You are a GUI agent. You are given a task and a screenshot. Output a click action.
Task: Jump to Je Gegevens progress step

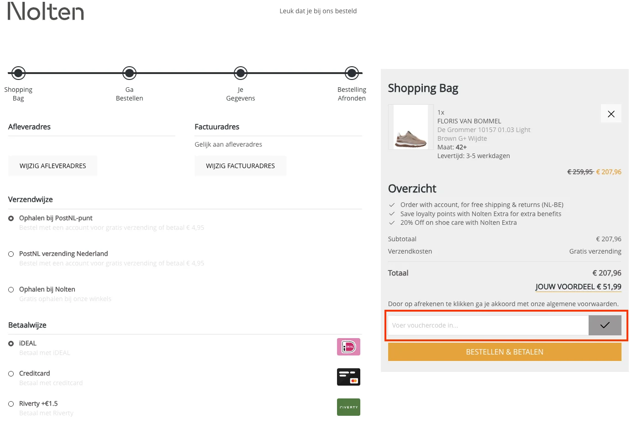(241, 73)
